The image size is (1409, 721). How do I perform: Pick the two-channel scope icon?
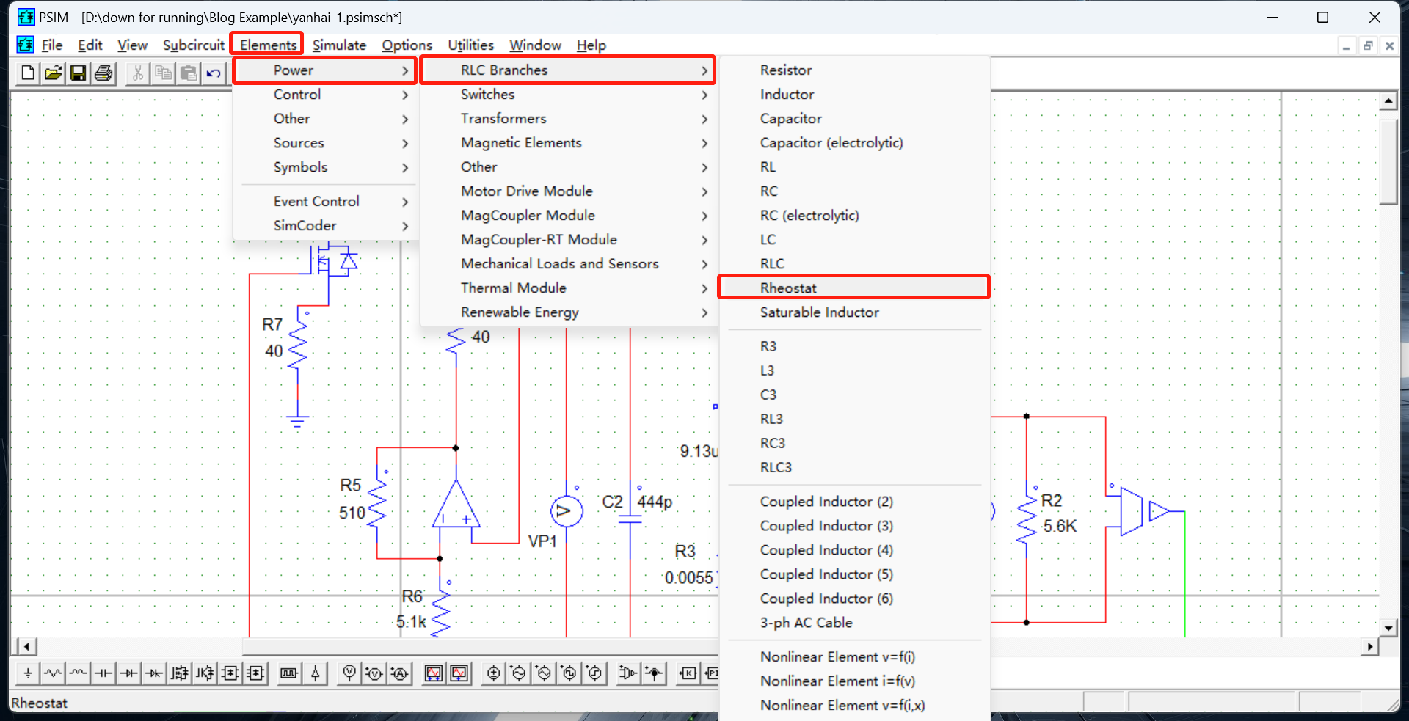434,673
